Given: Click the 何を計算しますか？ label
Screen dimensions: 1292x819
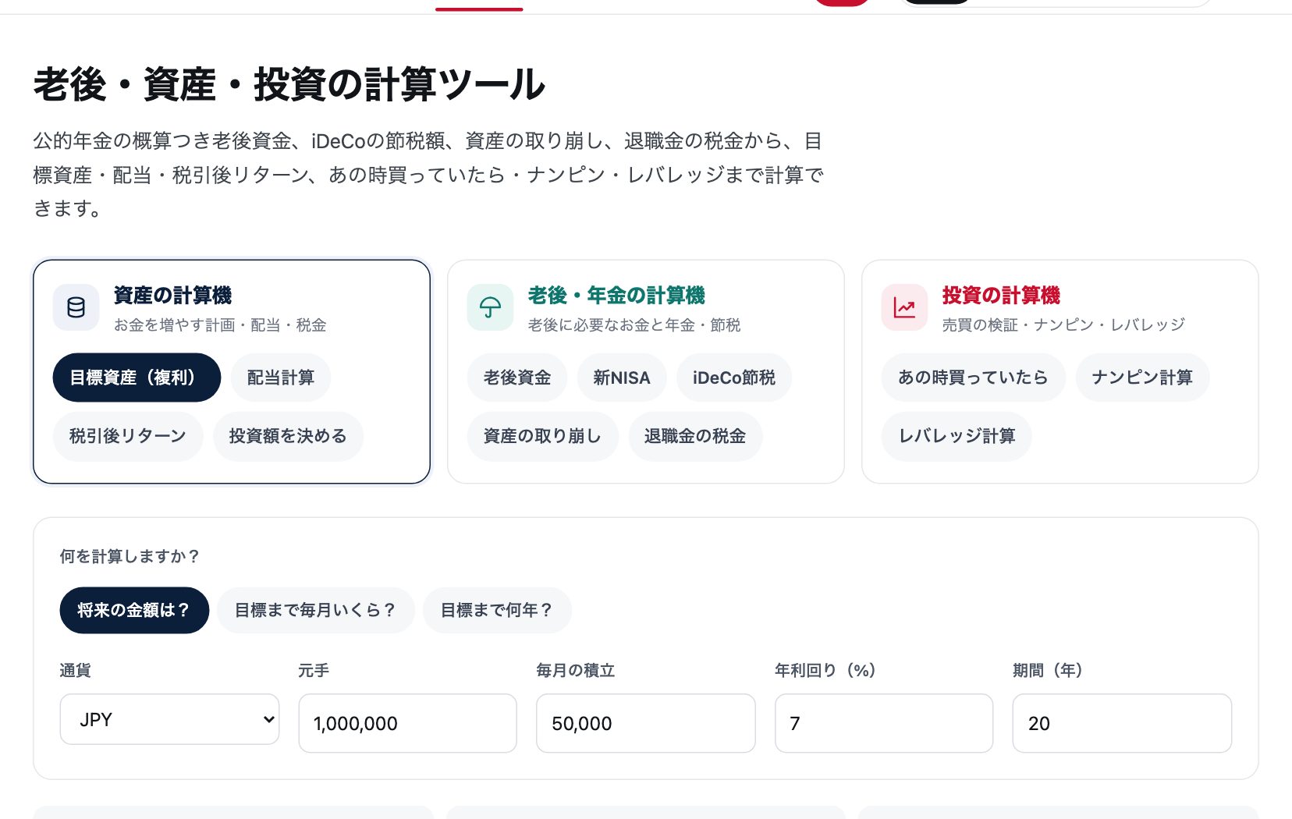Looking at the screenshot, I should click(130, 556).
